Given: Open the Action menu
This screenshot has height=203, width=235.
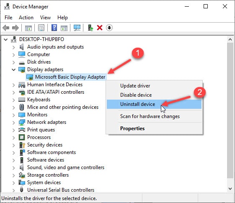Looking at the screenshot, I should tap(26, 18).
